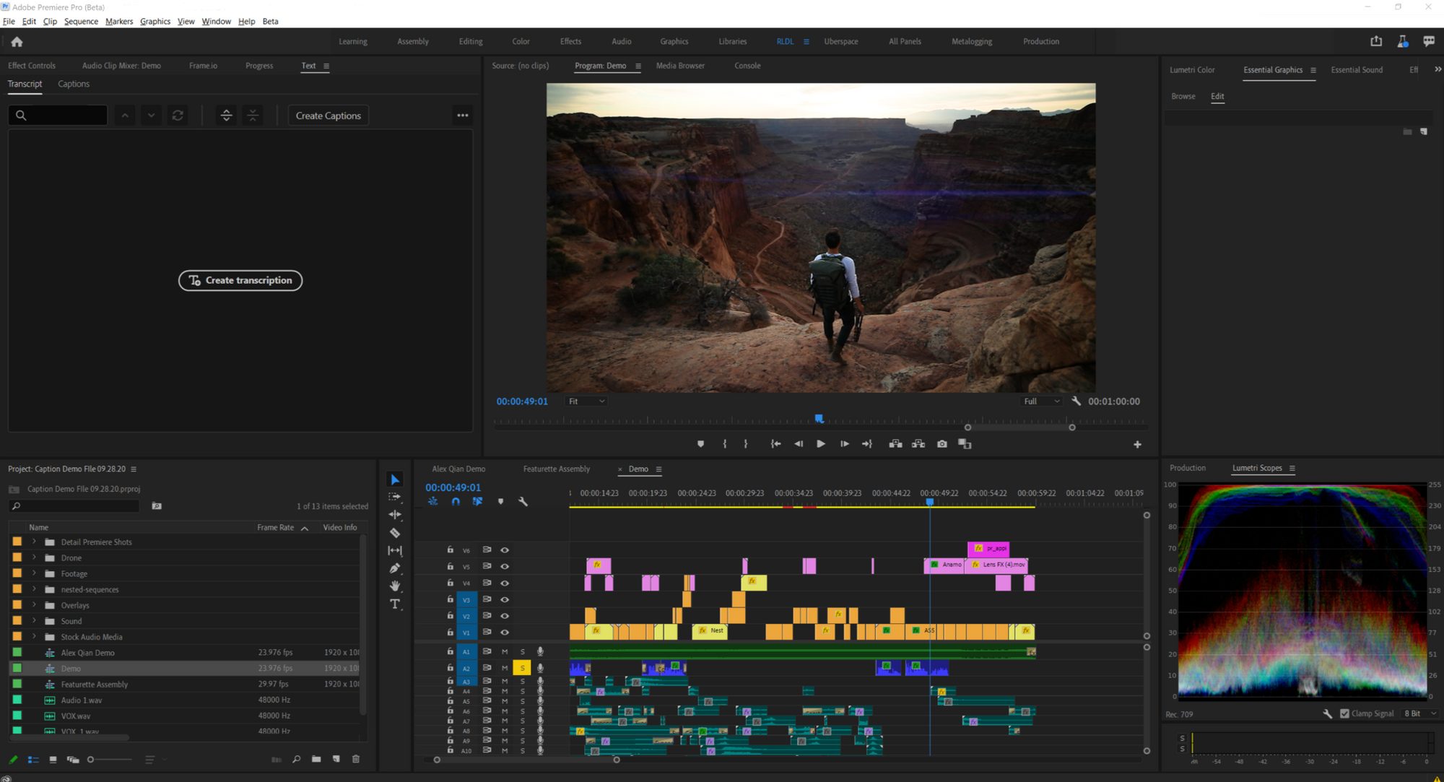Select the Type tool

pos(395,604)
